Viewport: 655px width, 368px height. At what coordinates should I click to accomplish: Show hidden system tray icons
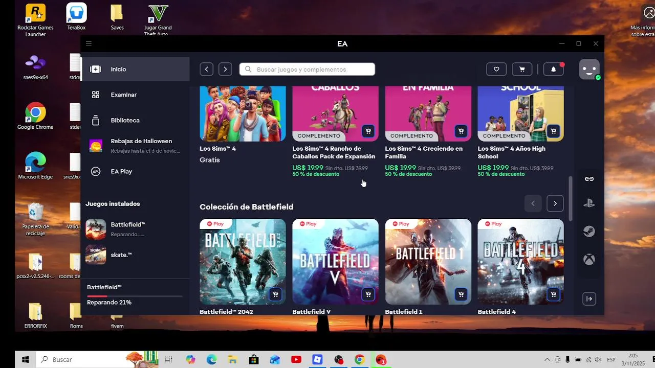coord(547,359)
